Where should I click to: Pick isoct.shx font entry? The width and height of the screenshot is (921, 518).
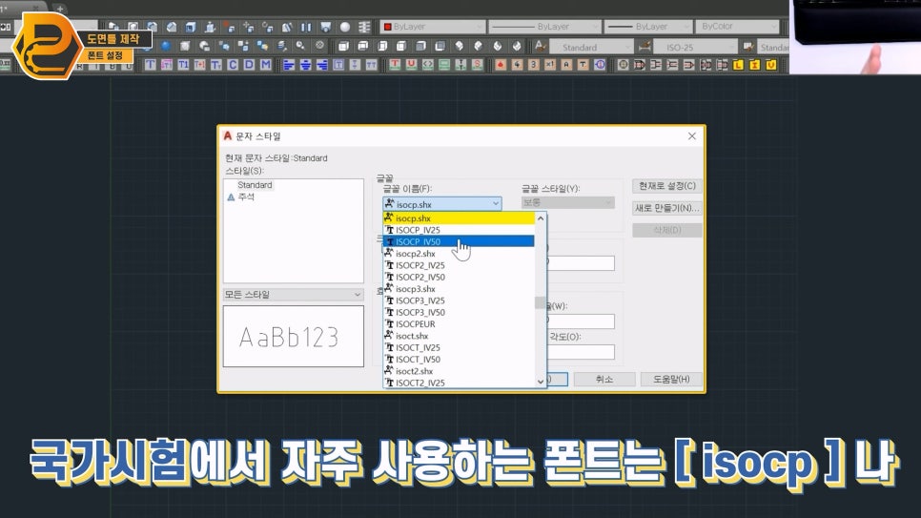pos(459,336)
